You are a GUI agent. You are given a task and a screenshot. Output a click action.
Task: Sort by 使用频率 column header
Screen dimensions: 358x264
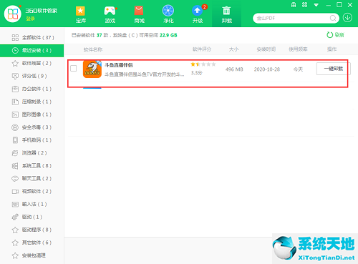coord(298,49)
